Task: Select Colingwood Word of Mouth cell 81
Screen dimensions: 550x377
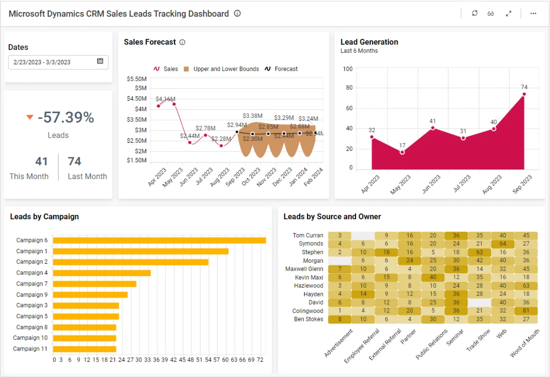Action: pos(526,311)
